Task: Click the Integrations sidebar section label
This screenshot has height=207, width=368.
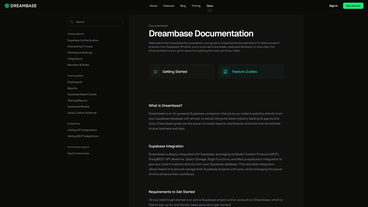Action: 74,124
